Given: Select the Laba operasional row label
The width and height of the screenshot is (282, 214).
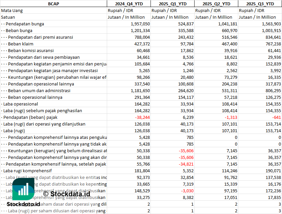Looking at the screenshot, I should (x=20, y=104).
